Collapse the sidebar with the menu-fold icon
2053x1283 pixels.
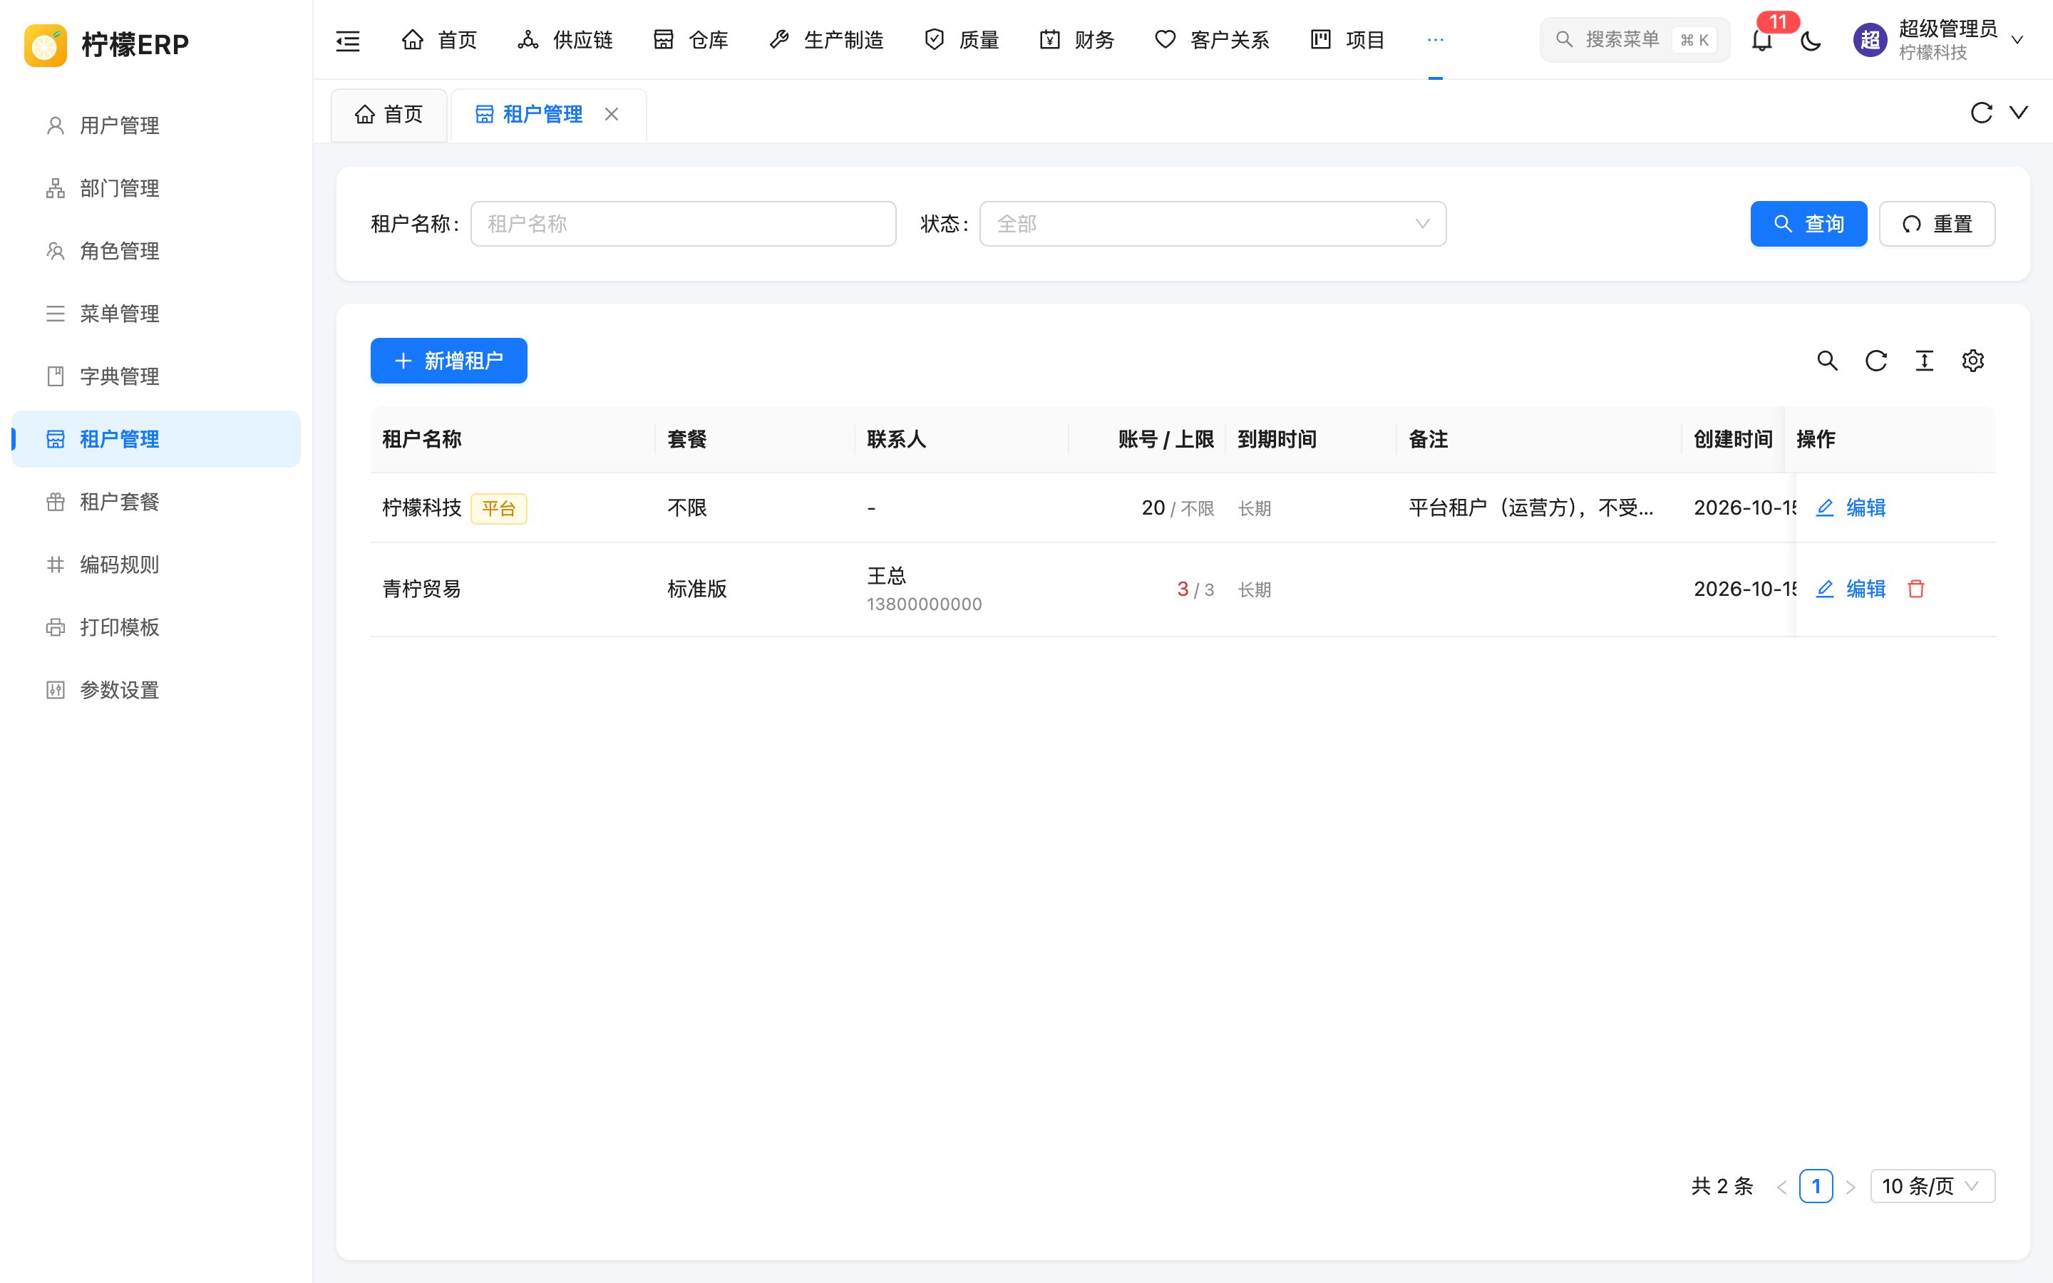(x=348, y=40)
